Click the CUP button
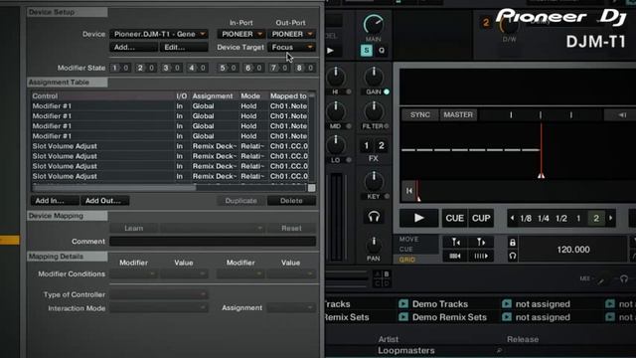636x358 pixels. tap(481, 218)
